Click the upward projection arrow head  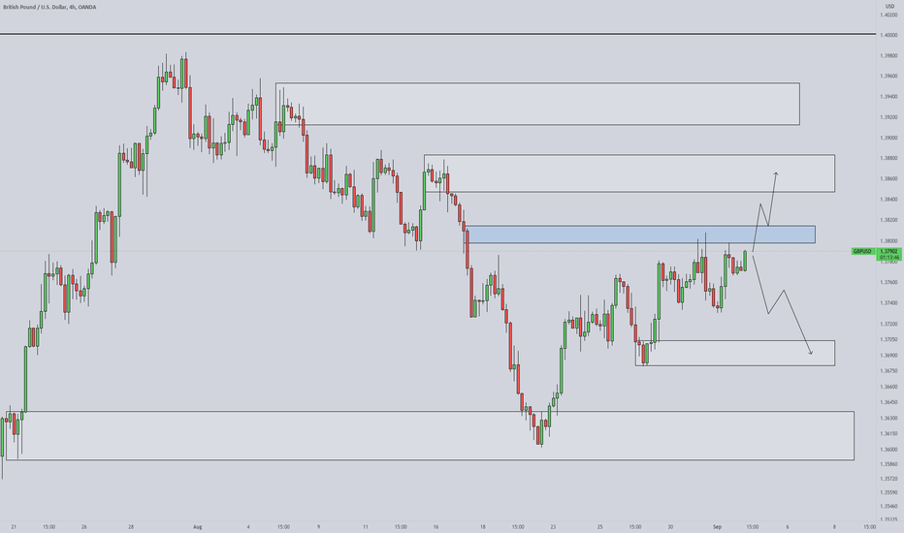coord(776,174)
